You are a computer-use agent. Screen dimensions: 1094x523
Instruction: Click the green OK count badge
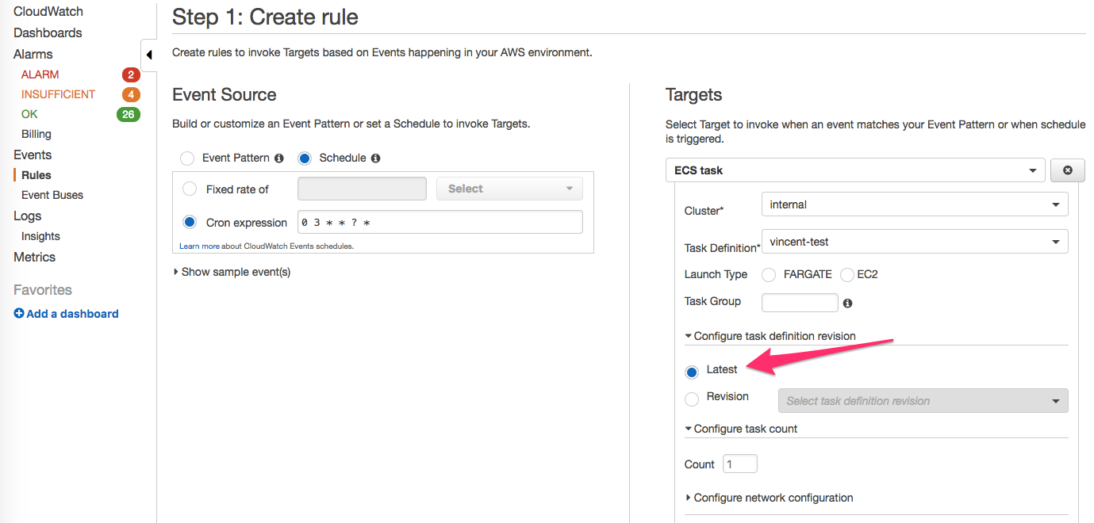tap(129, 114)
